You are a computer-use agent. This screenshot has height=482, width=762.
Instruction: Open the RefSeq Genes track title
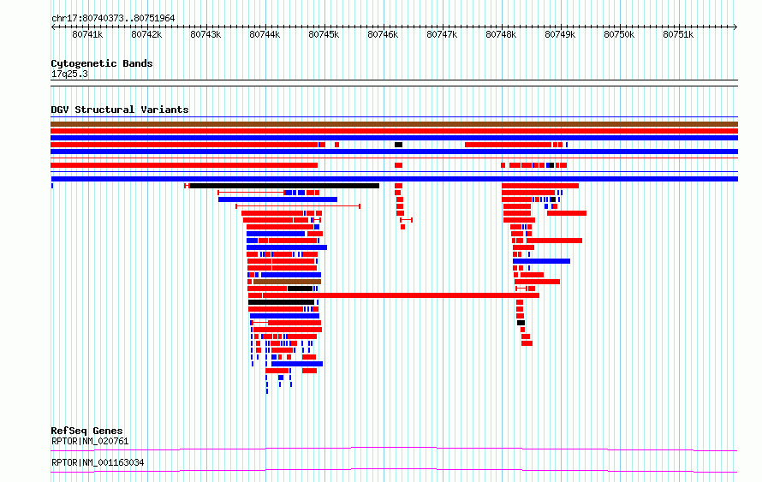[x=86, y=431]
